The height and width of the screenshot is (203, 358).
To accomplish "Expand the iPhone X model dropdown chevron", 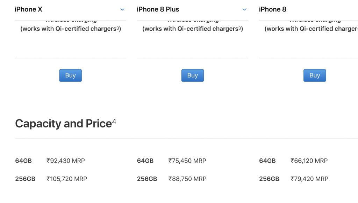I will (122, 9).
